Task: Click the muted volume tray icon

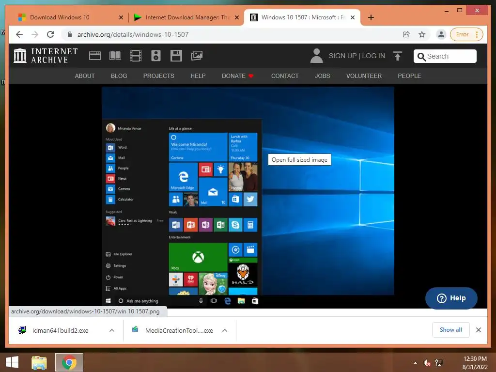Action: tap(427, 363)
